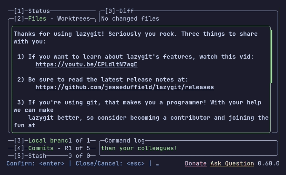
Task: Click 'than your colleagues!' in the command log
Action: [139, 148]
